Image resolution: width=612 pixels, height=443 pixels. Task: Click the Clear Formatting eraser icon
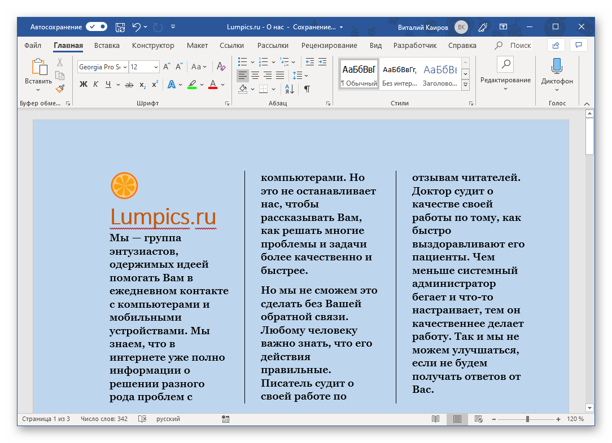(x=221, y=67)
